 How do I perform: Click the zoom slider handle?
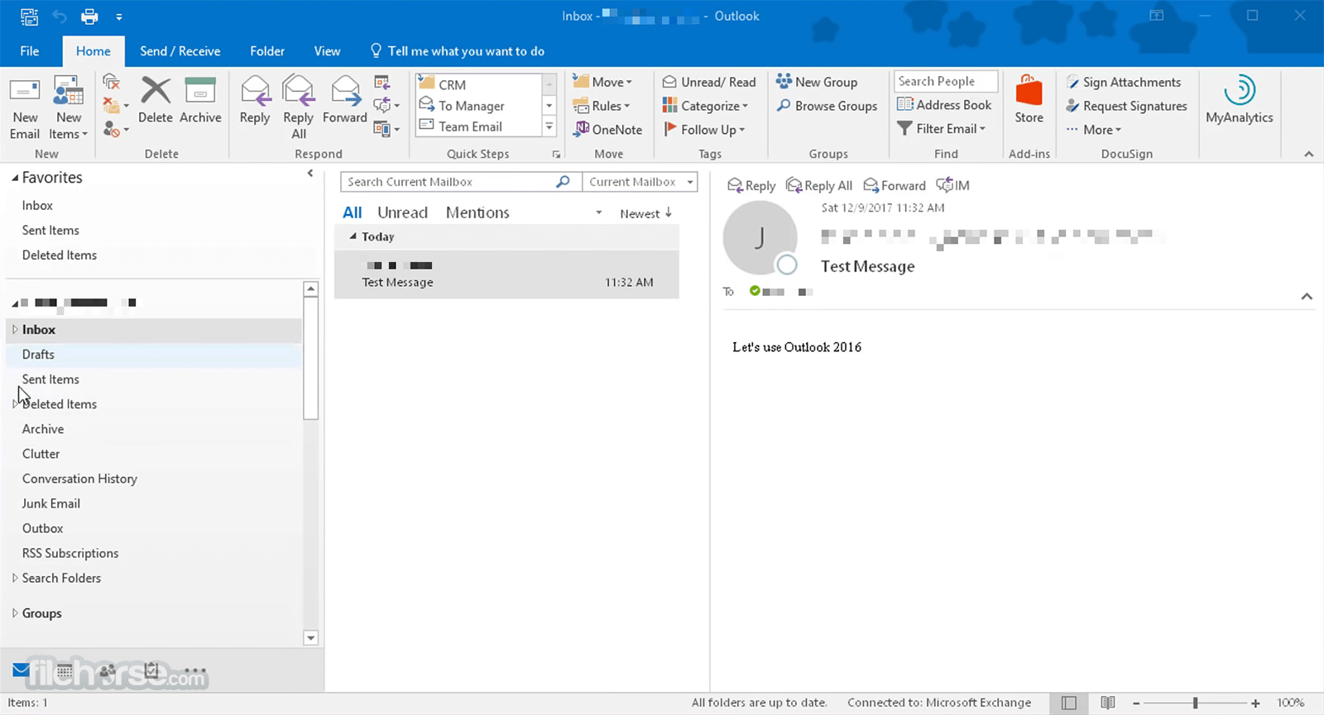click(1195, 703)
